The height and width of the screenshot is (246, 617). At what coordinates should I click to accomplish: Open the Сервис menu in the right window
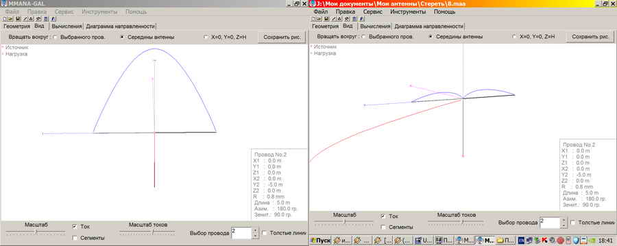click(x=373, y=12)
